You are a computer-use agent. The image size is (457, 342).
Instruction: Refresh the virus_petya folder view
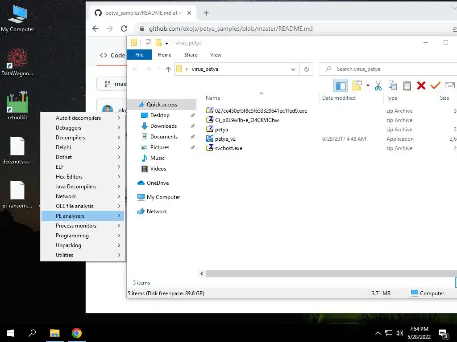306,69
